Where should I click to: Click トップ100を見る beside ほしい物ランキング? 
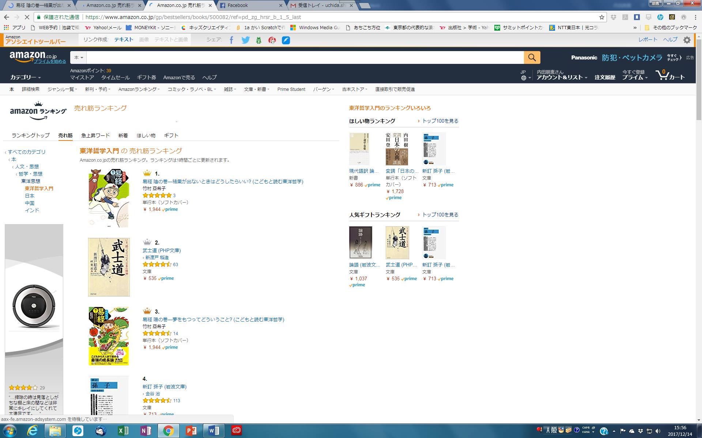click(440, 121)
